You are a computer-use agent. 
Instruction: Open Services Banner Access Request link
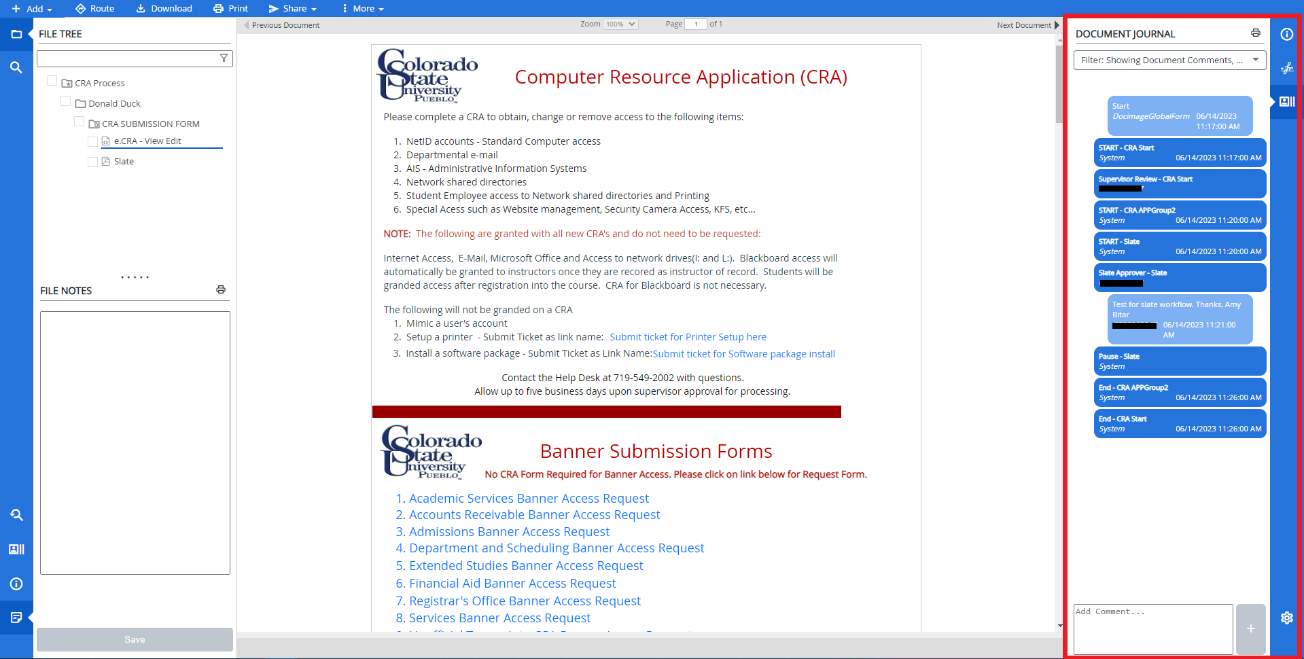coord(499,618)
